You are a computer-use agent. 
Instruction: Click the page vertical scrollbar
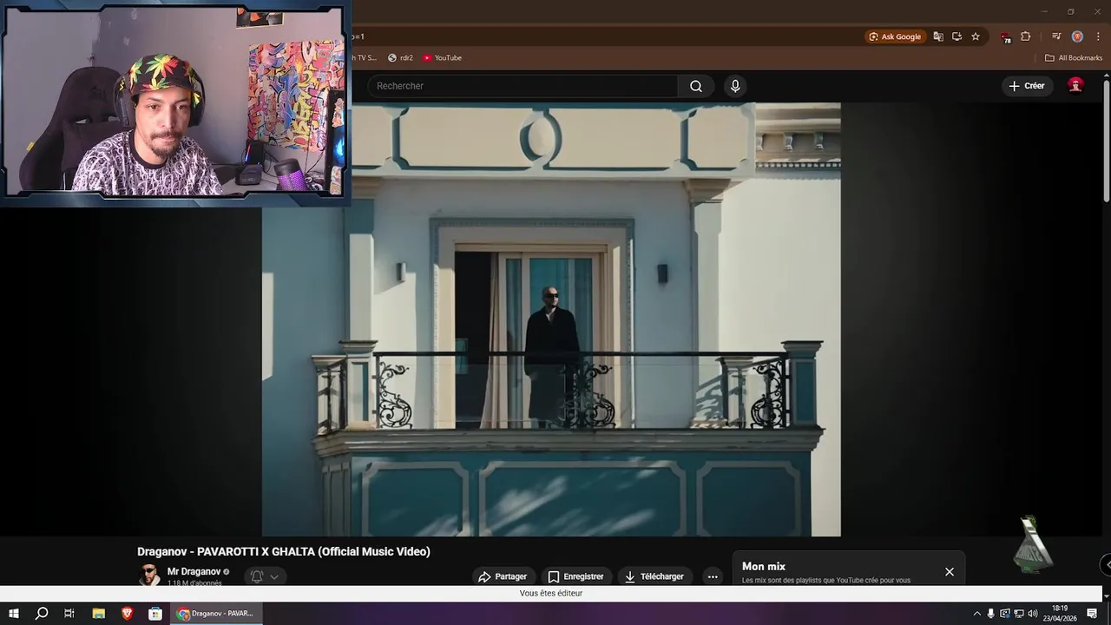[1106, 143]
